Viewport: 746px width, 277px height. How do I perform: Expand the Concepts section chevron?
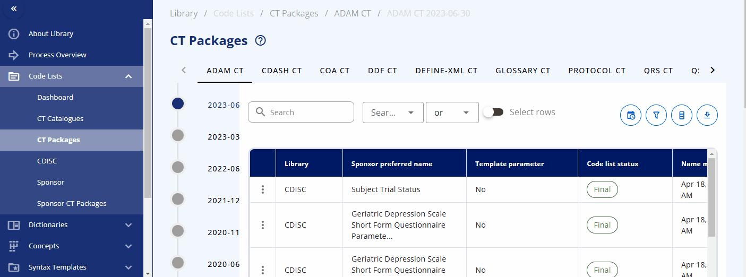coord(128,246)
